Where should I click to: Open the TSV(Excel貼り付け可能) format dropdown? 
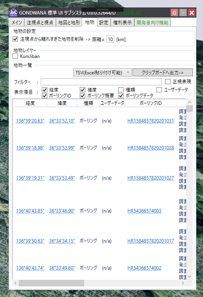pos(102,72)
